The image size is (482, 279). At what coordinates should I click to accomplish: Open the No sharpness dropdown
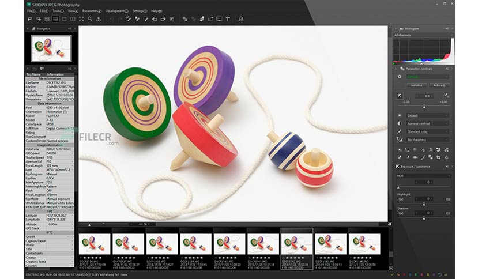coord(428,139)
